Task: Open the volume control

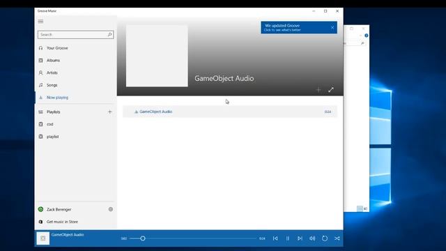Action: point(312,238)
